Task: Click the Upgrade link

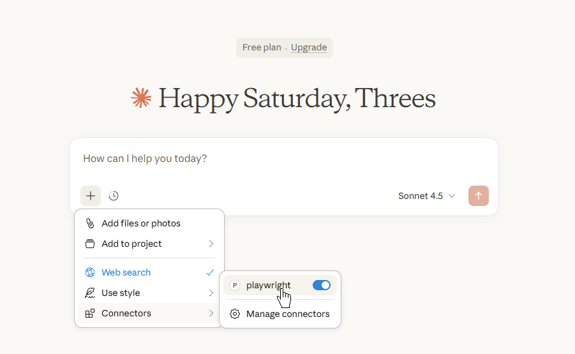Action: (x=309, y=48)
